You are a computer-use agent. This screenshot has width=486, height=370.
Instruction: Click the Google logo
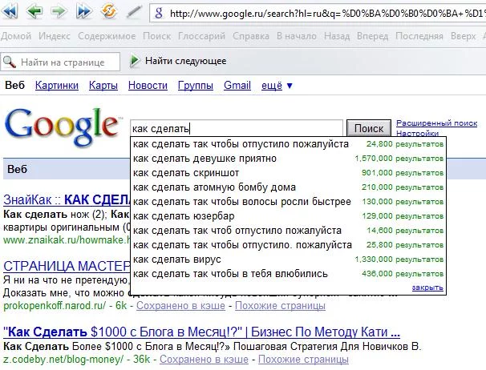[63, 127]
